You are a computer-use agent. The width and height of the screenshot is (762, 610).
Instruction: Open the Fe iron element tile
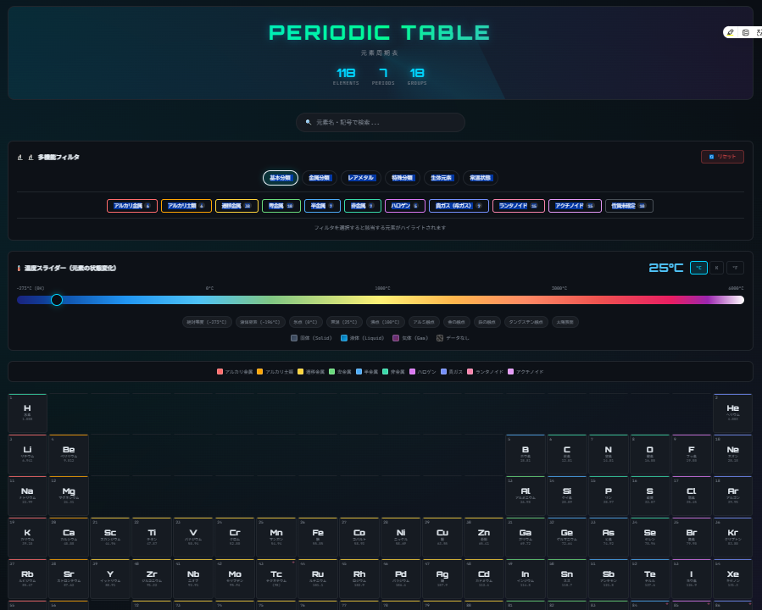coord(318,536)
